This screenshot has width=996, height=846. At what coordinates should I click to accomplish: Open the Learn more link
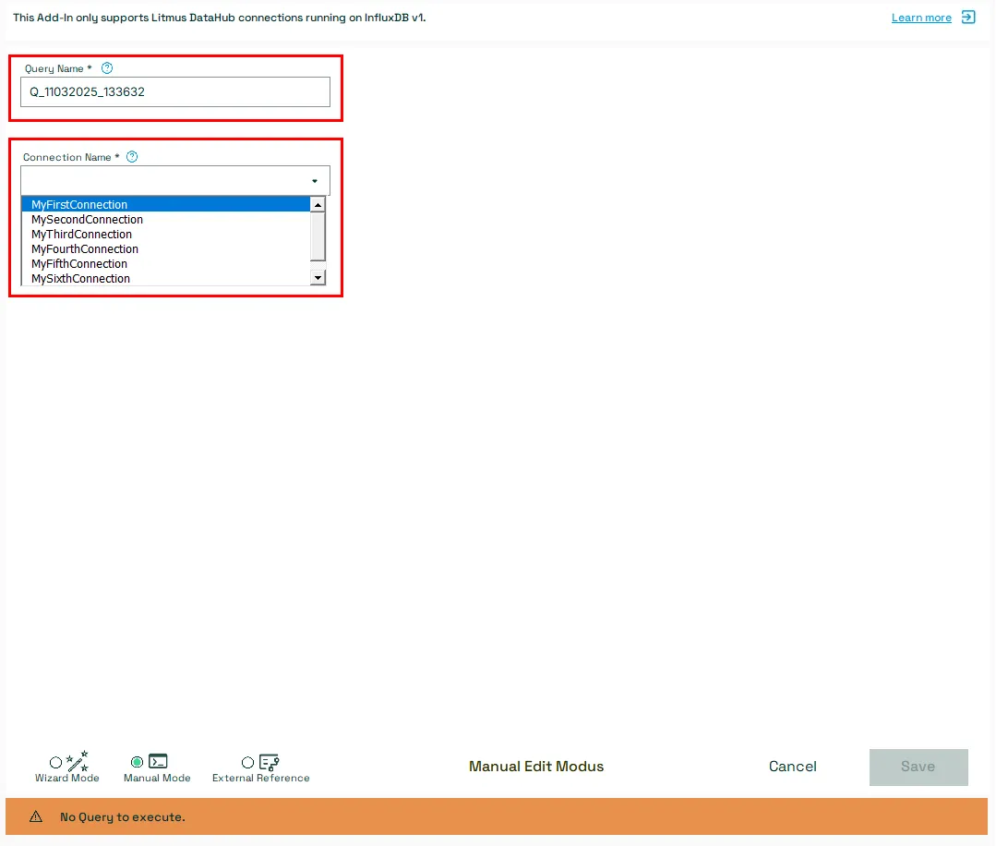921,18
